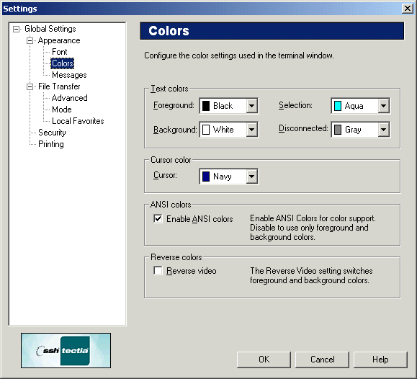This screenshot has width=417, height=379.
Task: Click the White background color swatch
Action: coord(206,130)
